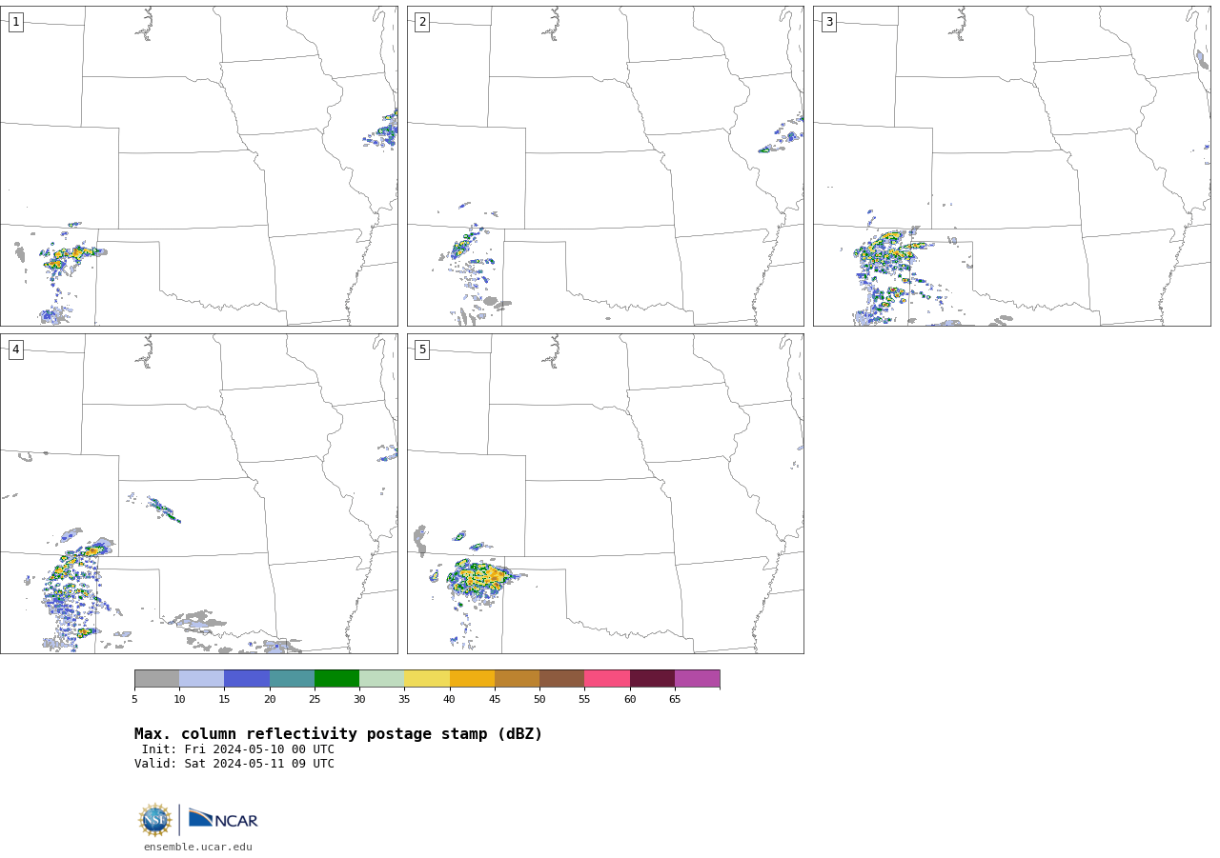Click the panel label number 2
Screen dimensions: 1220x858
point(422,22)
